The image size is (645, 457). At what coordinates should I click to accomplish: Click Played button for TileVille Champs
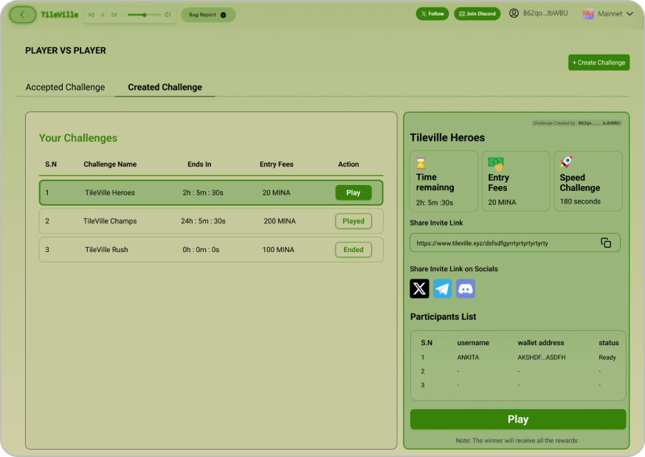point(353,221)
